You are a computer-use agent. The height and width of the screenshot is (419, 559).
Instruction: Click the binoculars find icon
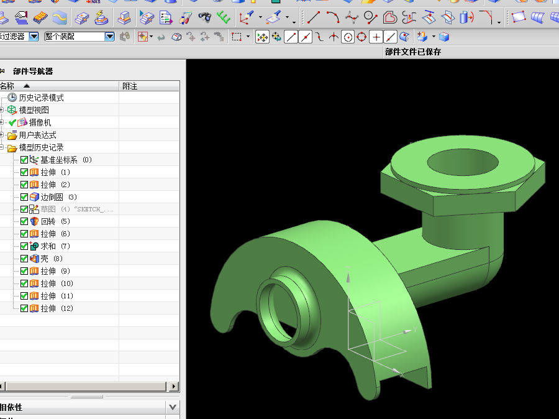(x=204, y=17)
